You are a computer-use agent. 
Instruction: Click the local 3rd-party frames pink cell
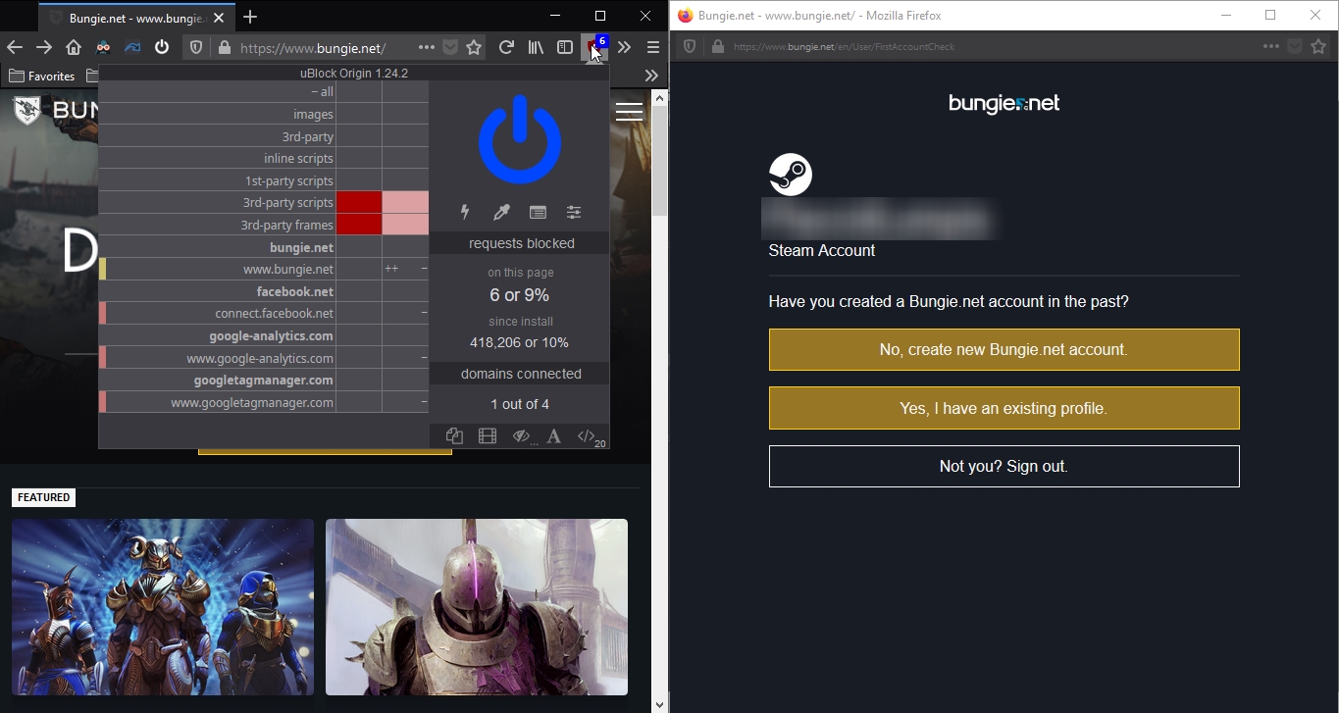(405, 225)
